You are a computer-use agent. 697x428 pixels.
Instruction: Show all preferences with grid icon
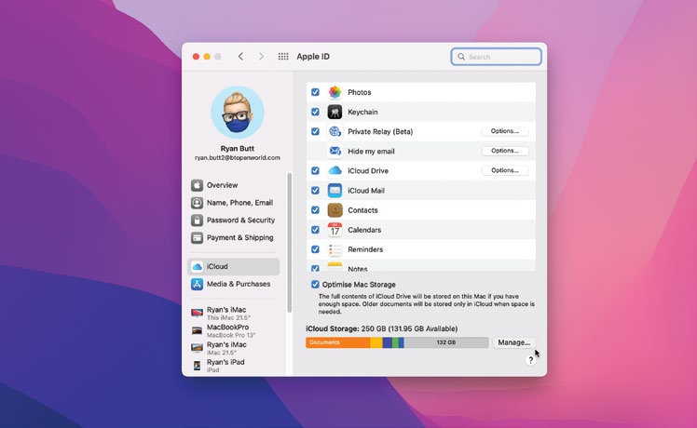click(283, 57)
